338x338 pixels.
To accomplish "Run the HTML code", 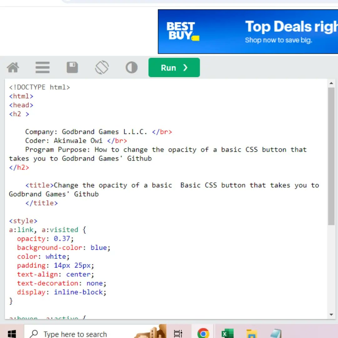I will 174,67.
